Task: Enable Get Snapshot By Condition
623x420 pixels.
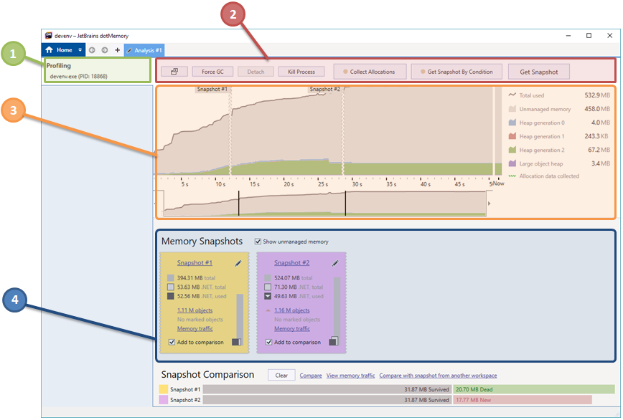Action: (x=456, y=72)
